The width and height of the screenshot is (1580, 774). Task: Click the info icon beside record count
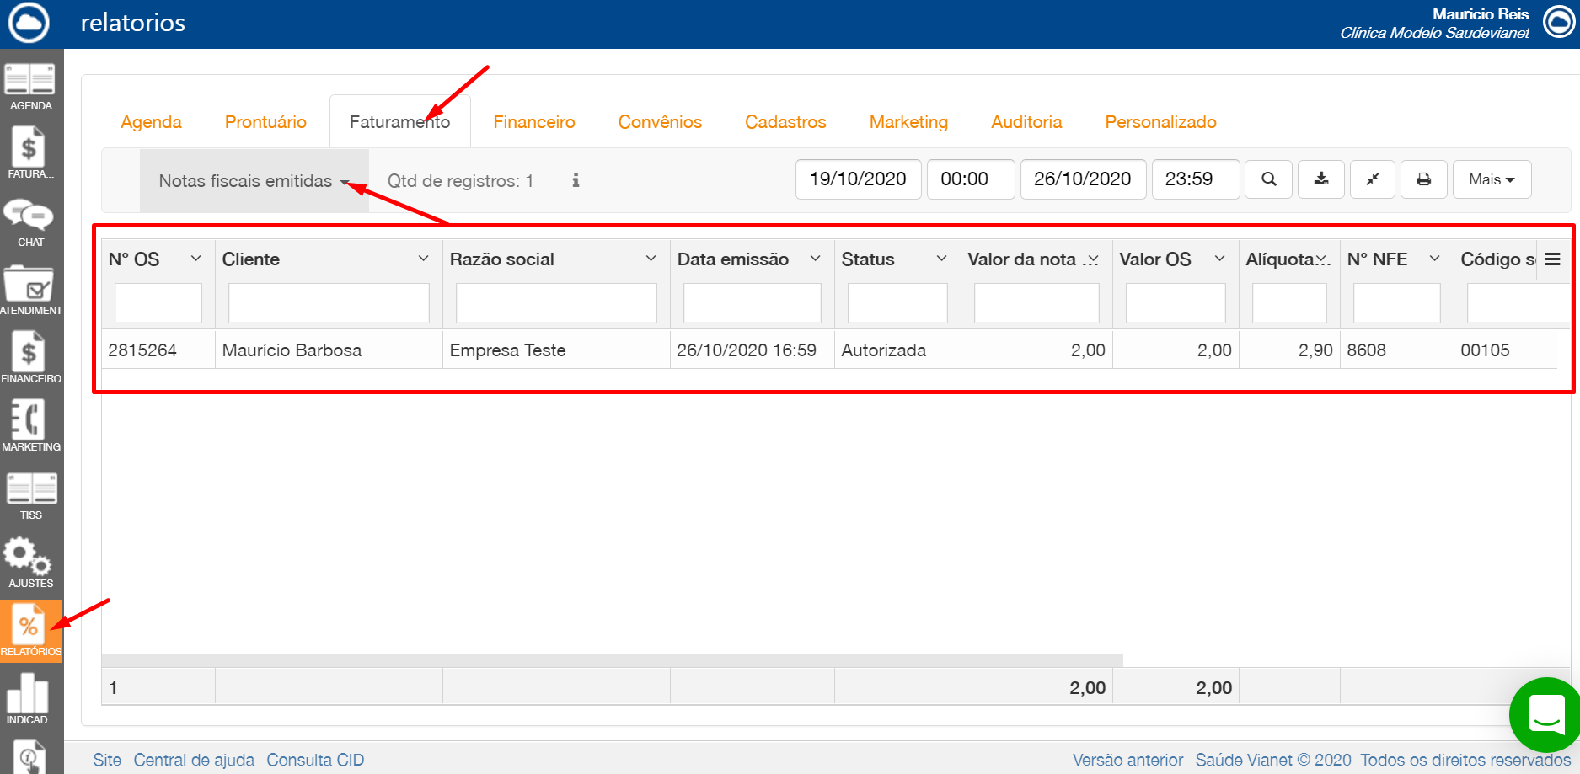pos(576,180)
